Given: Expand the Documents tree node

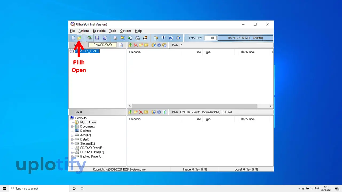Looking at the screenshot, I should tap(72, 127).
